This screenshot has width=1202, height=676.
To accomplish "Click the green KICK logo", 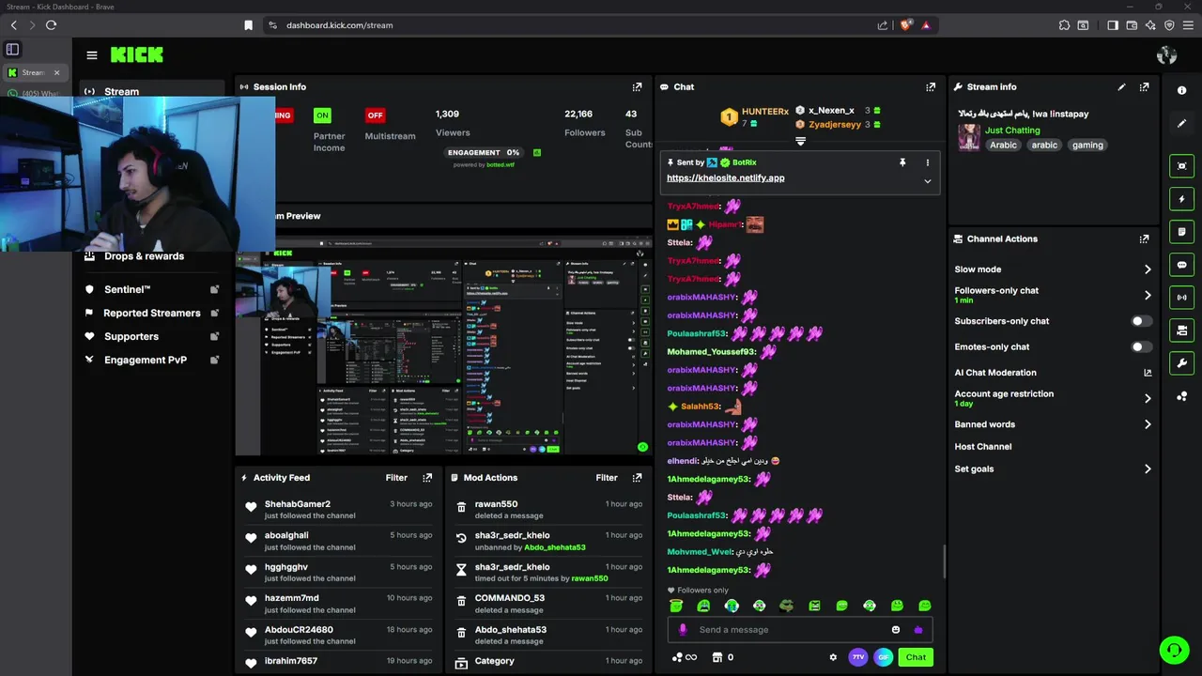I will pyautogui.click(x=137, y=55).
